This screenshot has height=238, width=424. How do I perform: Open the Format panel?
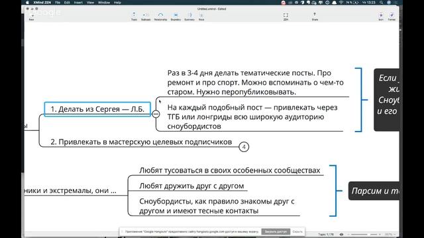(392, 16)
